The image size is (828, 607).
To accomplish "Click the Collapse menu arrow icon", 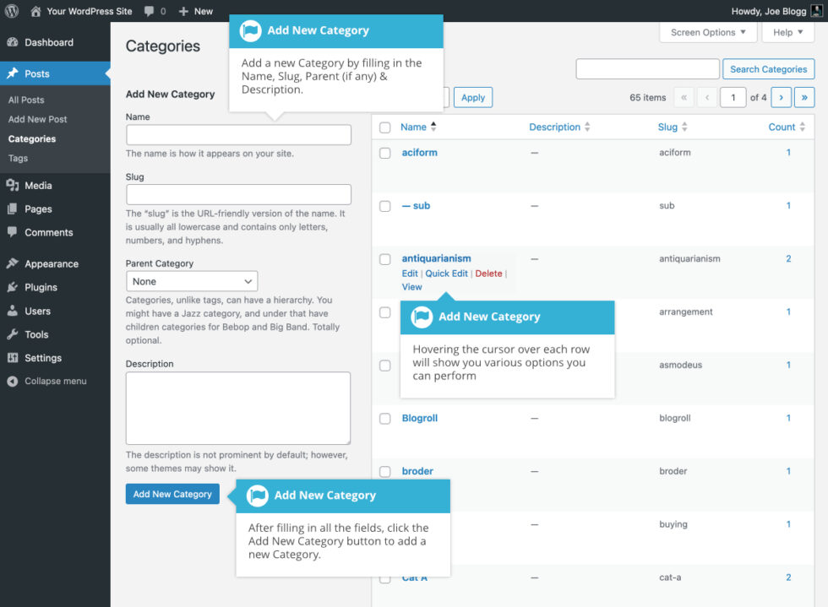I will click(13, 381).
